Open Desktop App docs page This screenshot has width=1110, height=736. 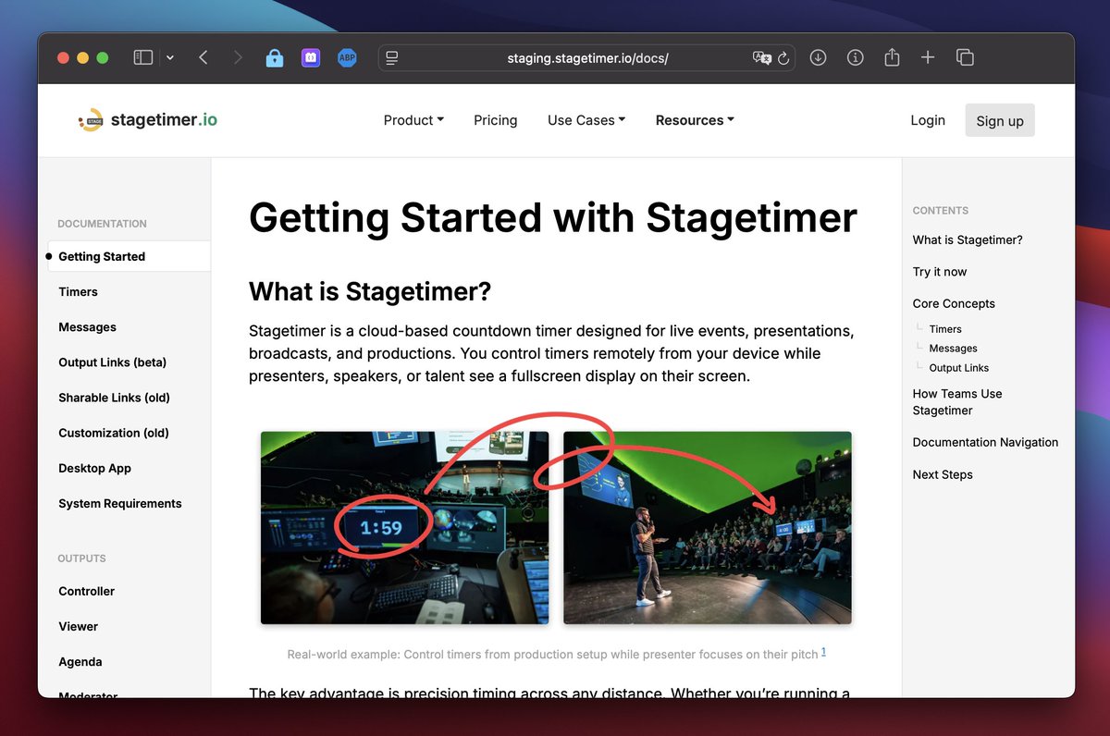[x=94, y=468]
